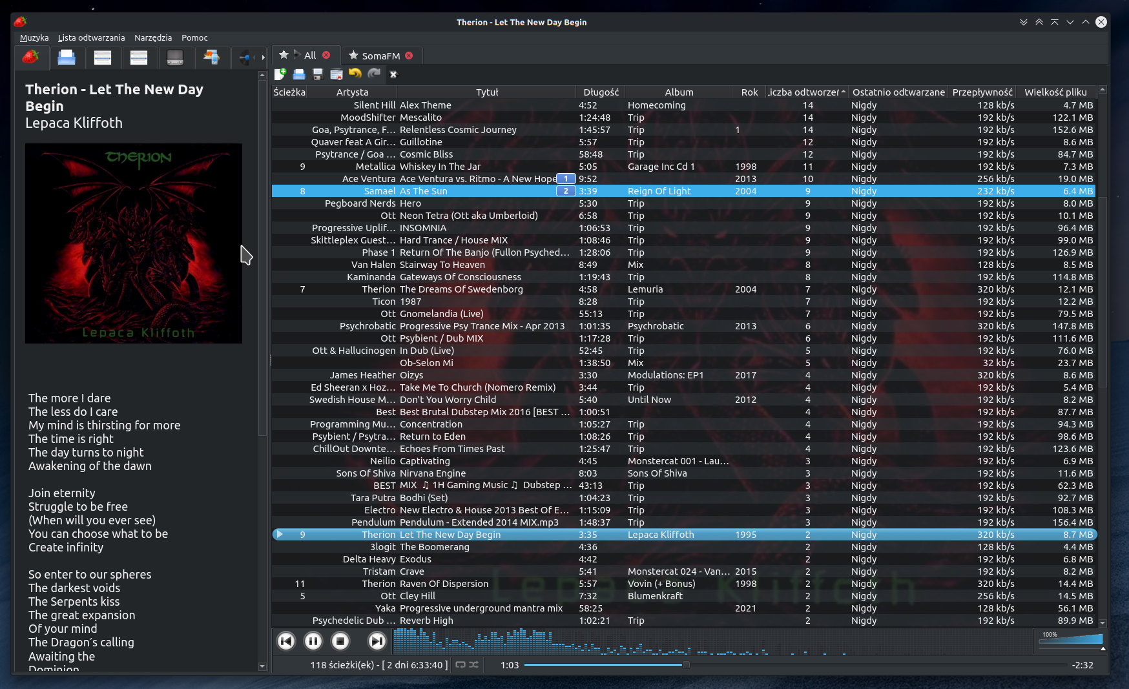
Task: Sort by the Rok column header
Action: point(749,92)
